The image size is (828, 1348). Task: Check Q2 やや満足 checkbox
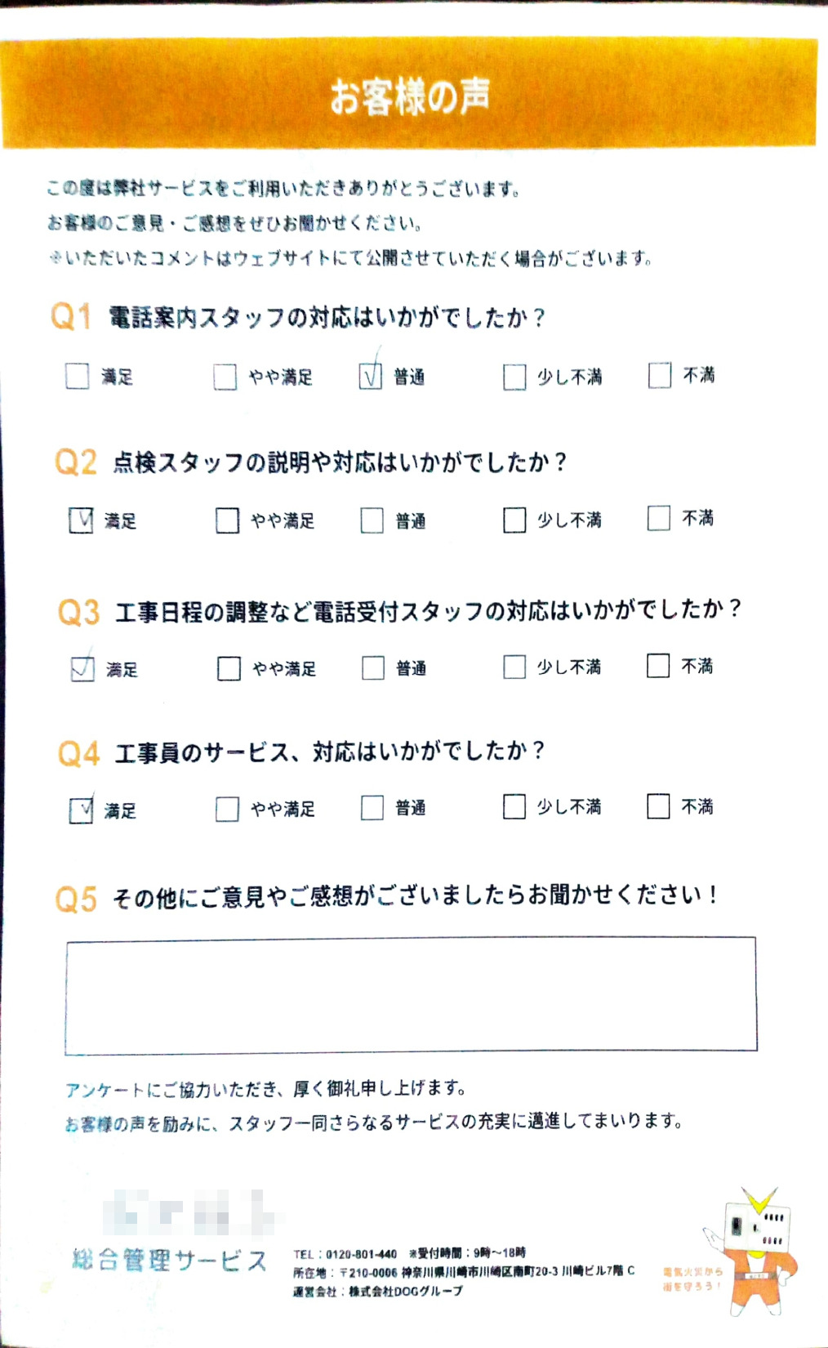click(227, 520)
